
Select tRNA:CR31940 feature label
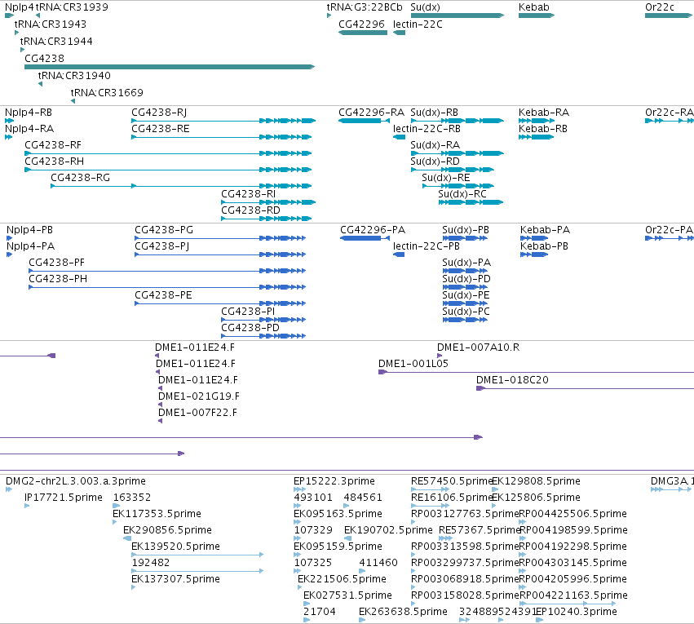[74, 76]
